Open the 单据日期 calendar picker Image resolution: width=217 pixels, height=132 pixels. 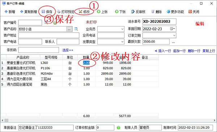(x=173, y=29)
